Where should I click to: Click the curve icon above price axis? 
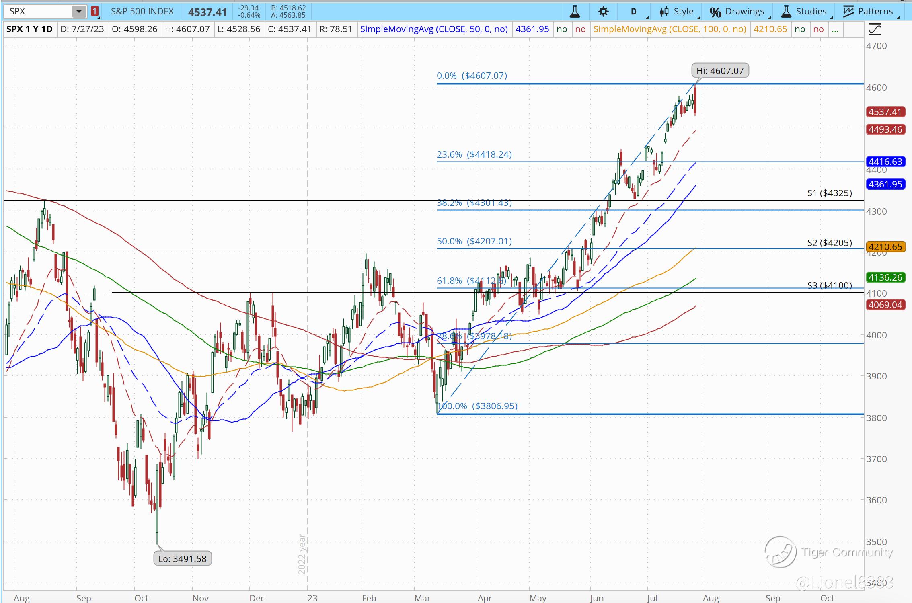point(875,29)
